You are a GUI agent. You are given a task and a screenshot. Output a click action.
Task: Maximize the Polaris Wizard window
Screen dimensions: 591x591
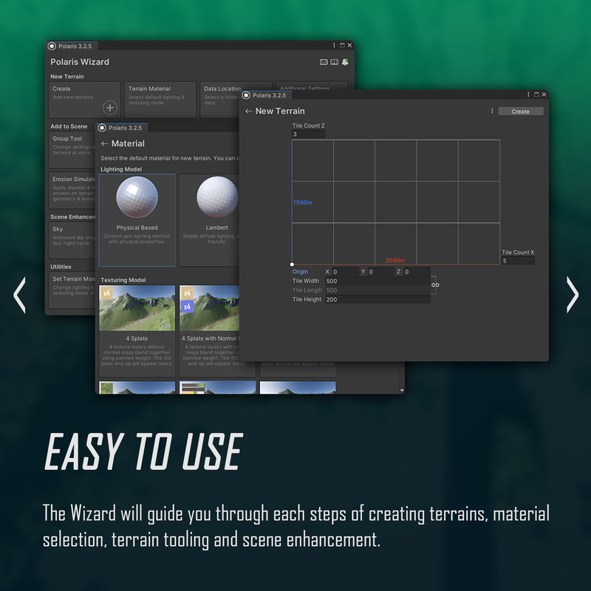click(342, 45)
